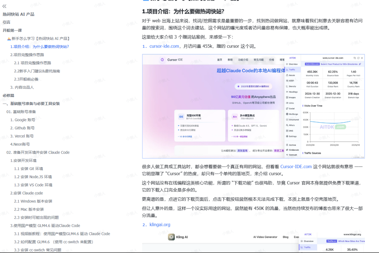This screenshot has height=253, width=379.
Task: Go to '3.使用国产模型 GLM4.6 驱动Claude Code'
Action: click(x=45, y=226)
